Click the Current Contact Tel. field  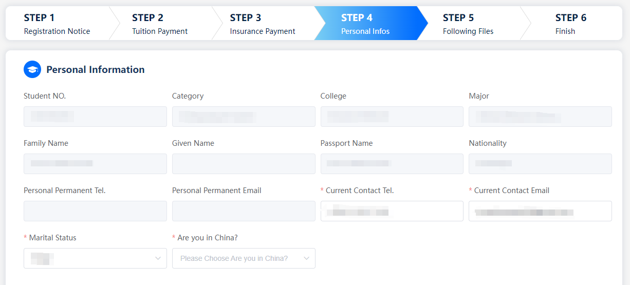click(392, 211)
